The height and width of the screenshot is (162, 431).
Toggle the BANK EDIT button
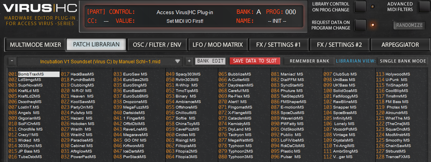(x=210, y=61)
